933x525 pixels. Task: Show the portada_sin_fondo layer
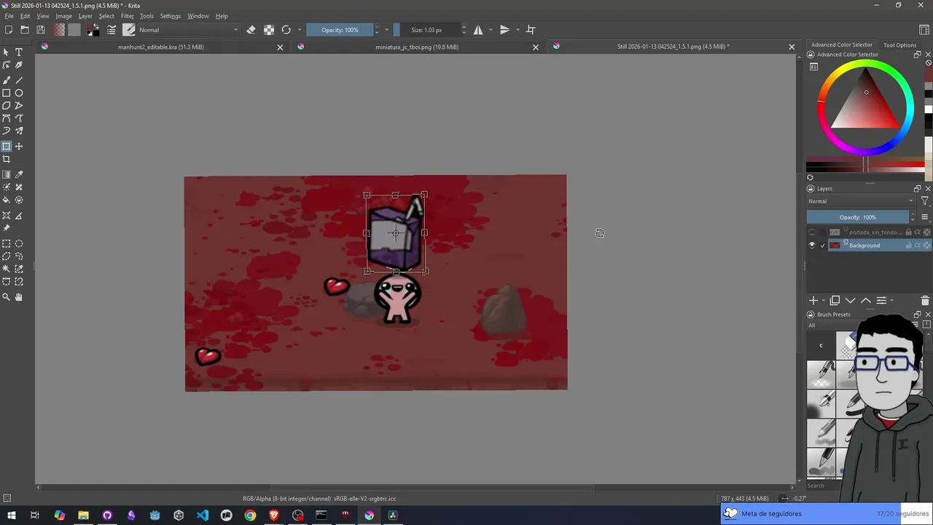(812, 233)
